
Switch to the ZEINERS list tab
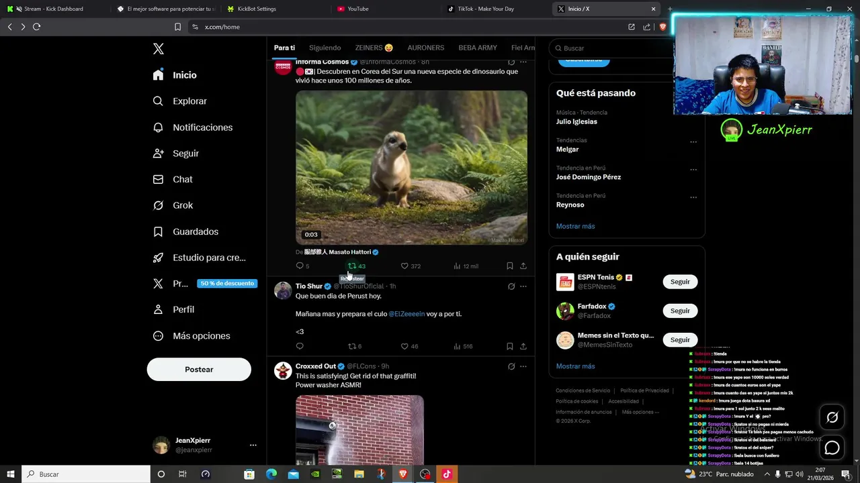[374, 48]
